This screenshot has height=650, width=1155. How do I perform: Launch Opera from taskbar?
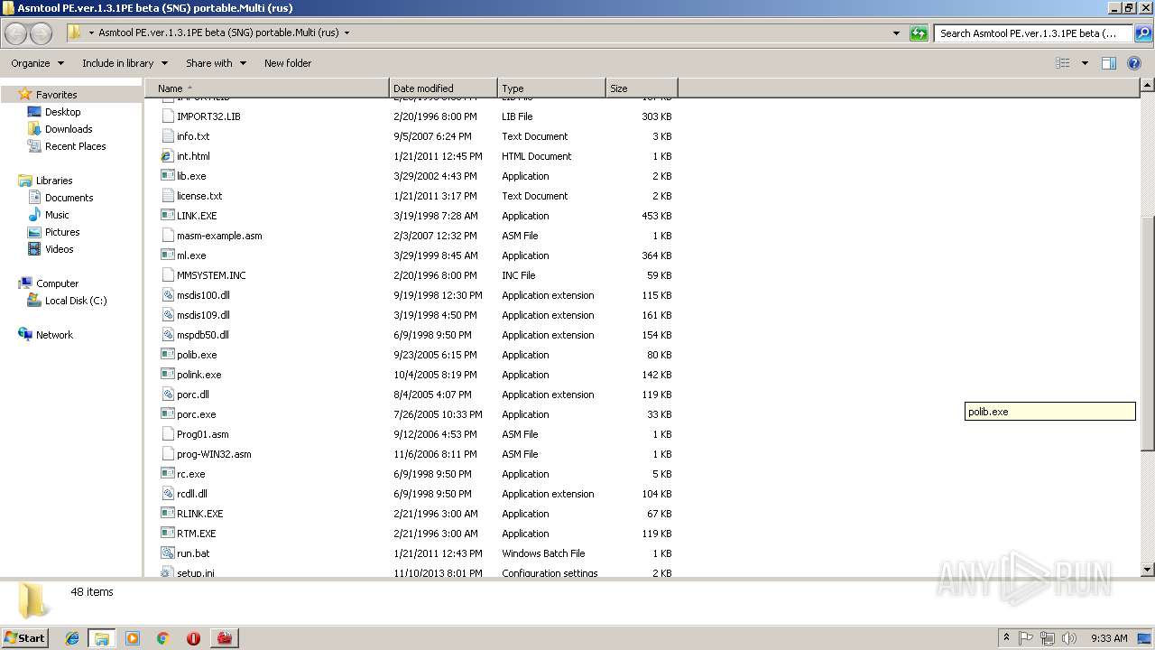coord(193,638)
